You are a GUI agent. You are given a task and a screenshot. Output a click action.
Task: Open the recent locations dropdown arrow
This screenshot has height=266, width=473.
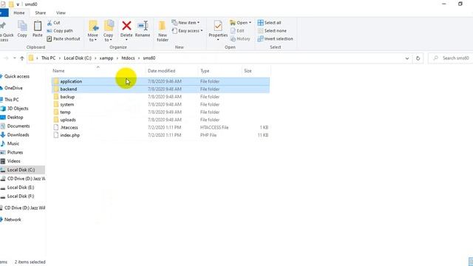coord(15,58)
